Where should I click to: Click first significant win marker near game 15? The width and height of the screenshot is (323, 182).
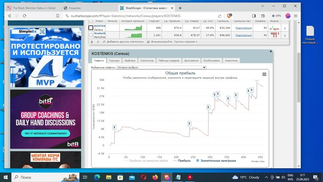114,127
